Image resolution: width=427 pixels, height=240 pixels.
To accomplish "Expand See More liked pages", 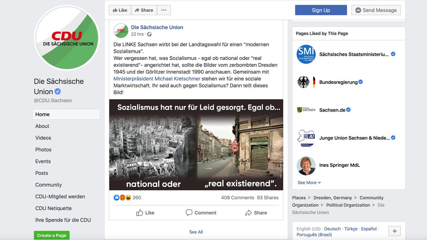I will tap(309, 183).
